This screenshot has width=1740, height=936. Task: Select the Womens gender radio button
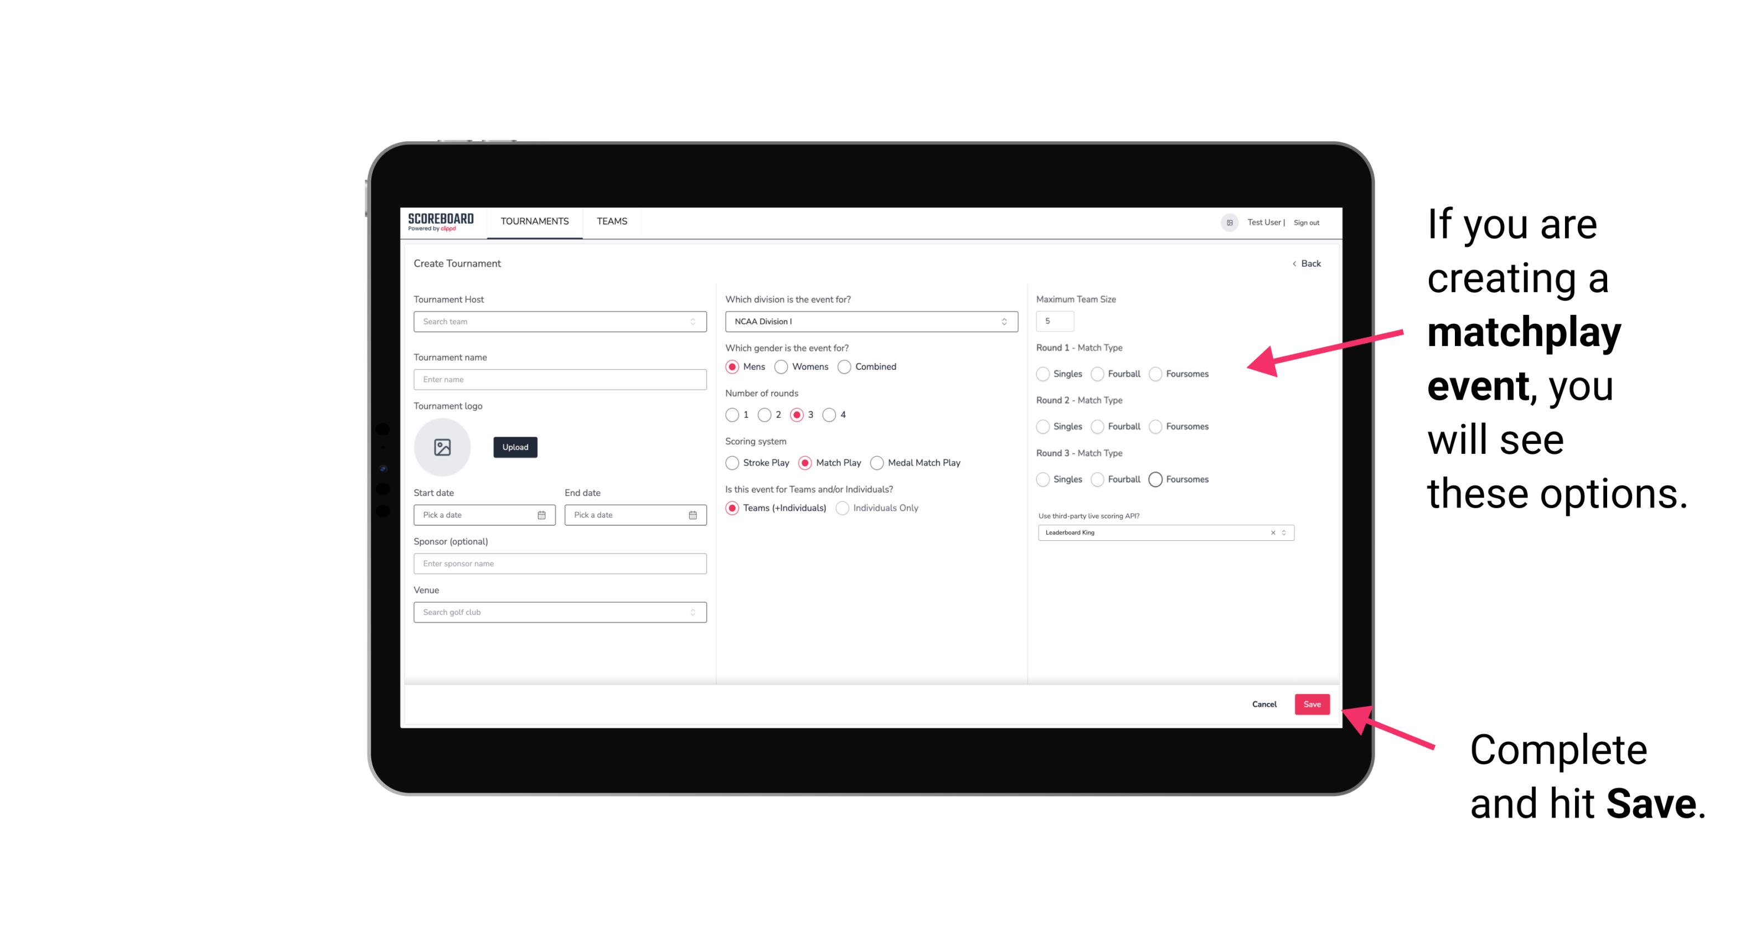[781, 366]
